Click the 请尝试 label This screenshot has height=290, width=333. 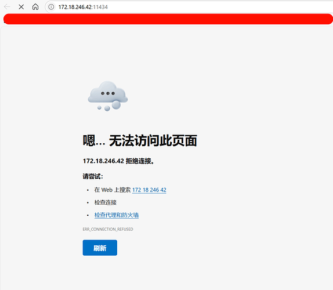pyautogui.click(x=93, y=176)
